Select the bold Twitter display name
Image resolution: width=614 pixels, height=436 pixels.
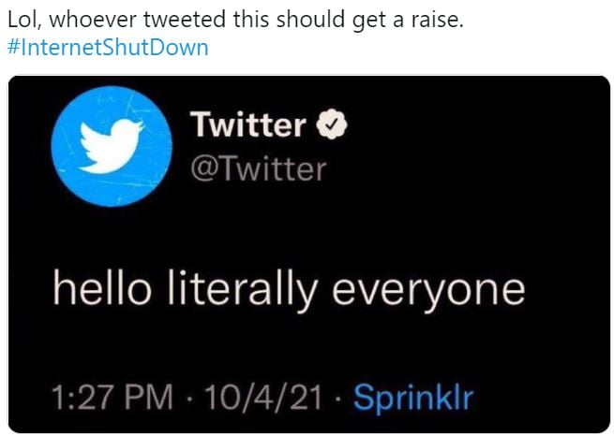(x=247, y=124)
